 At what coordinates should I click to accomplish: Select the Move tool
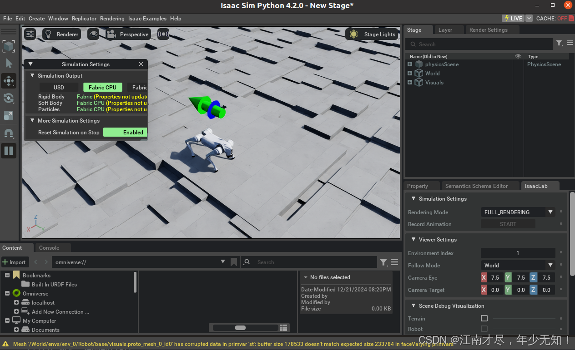point(9,81)
